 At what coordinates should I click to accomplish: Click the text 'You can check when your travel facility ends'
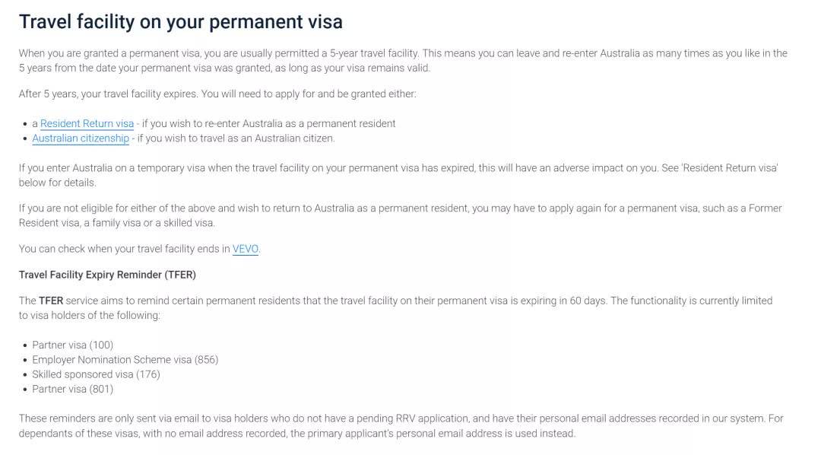coord(124,249)
